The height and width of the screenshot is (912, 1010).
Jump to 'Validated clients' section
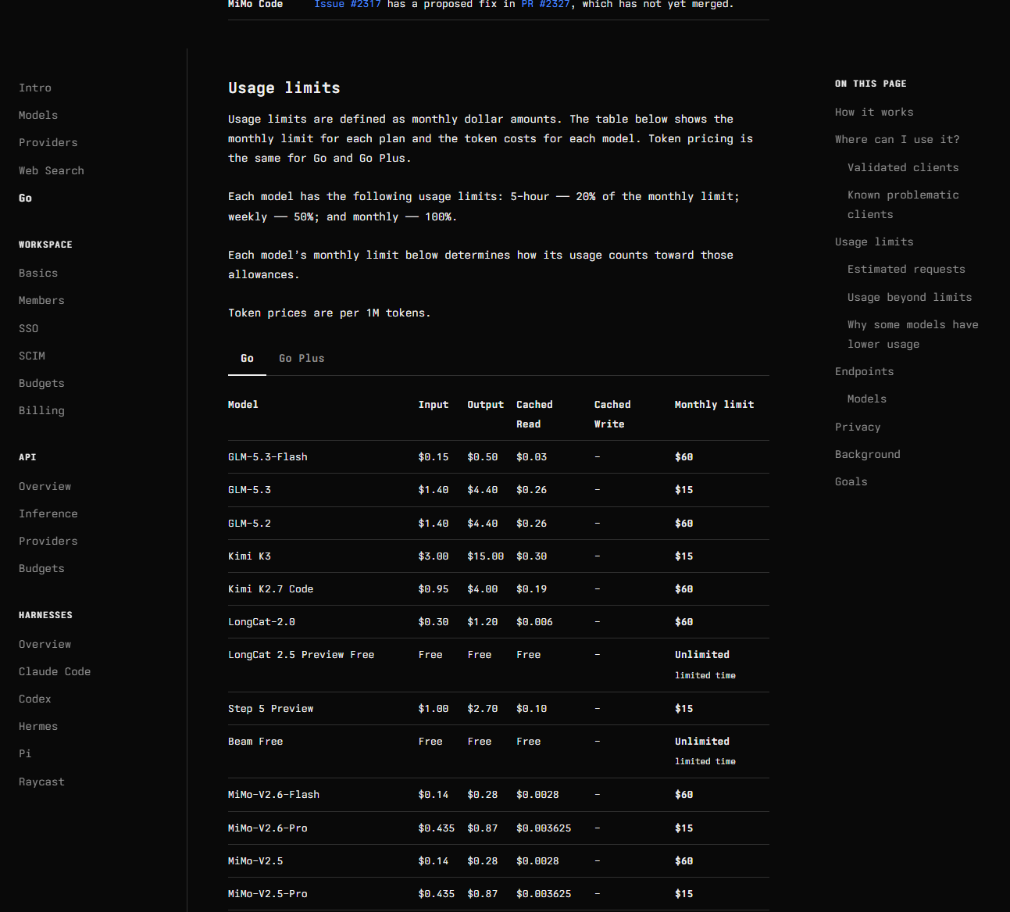click(x=903, y=167)
